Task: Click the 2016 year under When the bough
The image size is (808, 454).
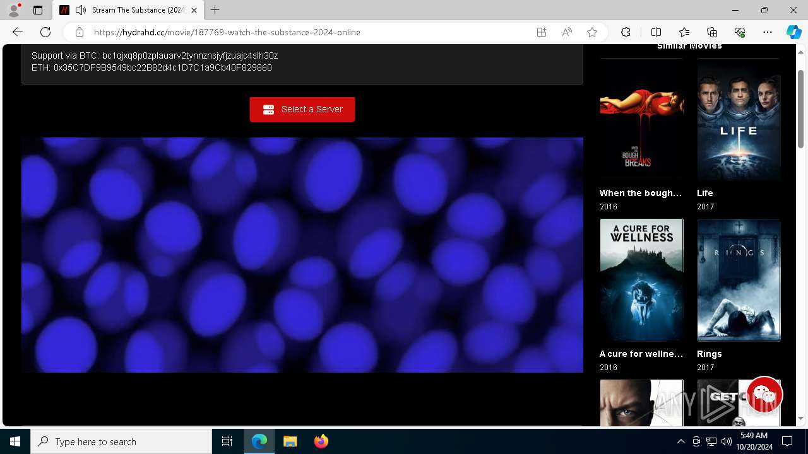Action: tap(609, 207)
